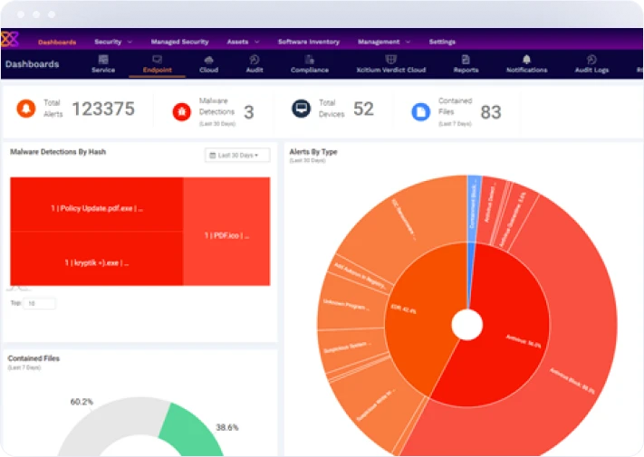Open the Reports icon
Viewport: 644px width, 457px height.
click(466, 59)
